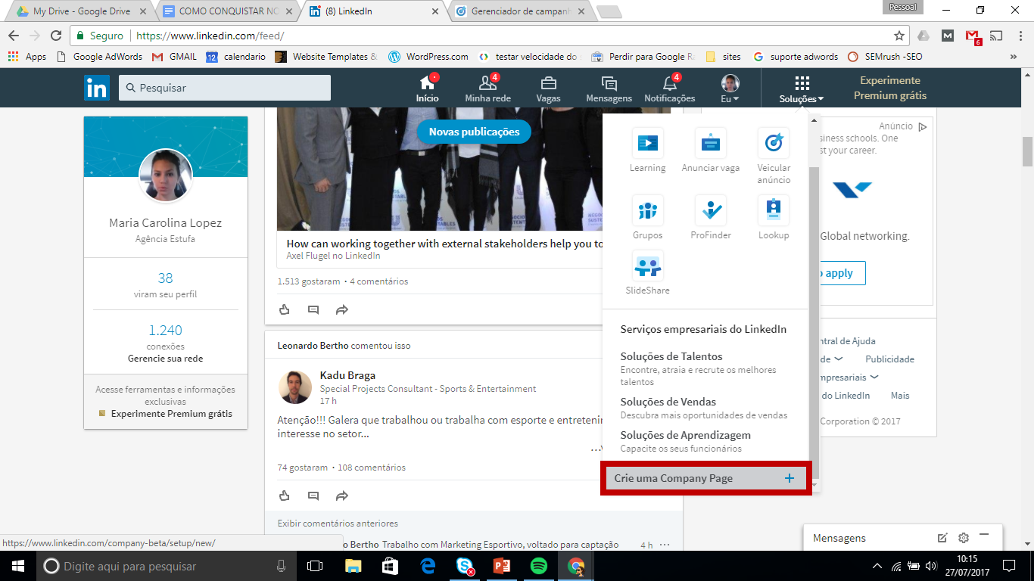Open the SlideShare icon
The width and height of the screenshot is (1034, 581).
[647, 266]
